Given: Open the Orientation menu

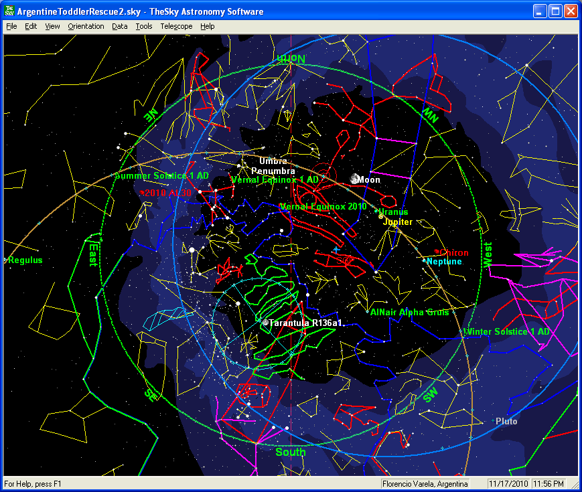Looking at the screenshot, I should click(86, 26).
